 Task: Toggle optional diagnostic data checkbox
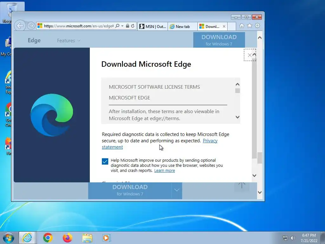(x=105, y=161)
